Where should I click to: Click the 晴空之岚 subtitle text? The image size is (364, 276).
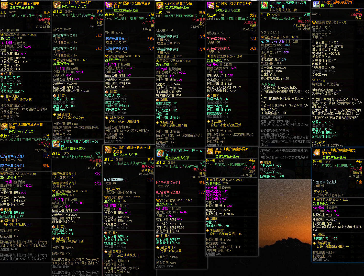point(327,6)
